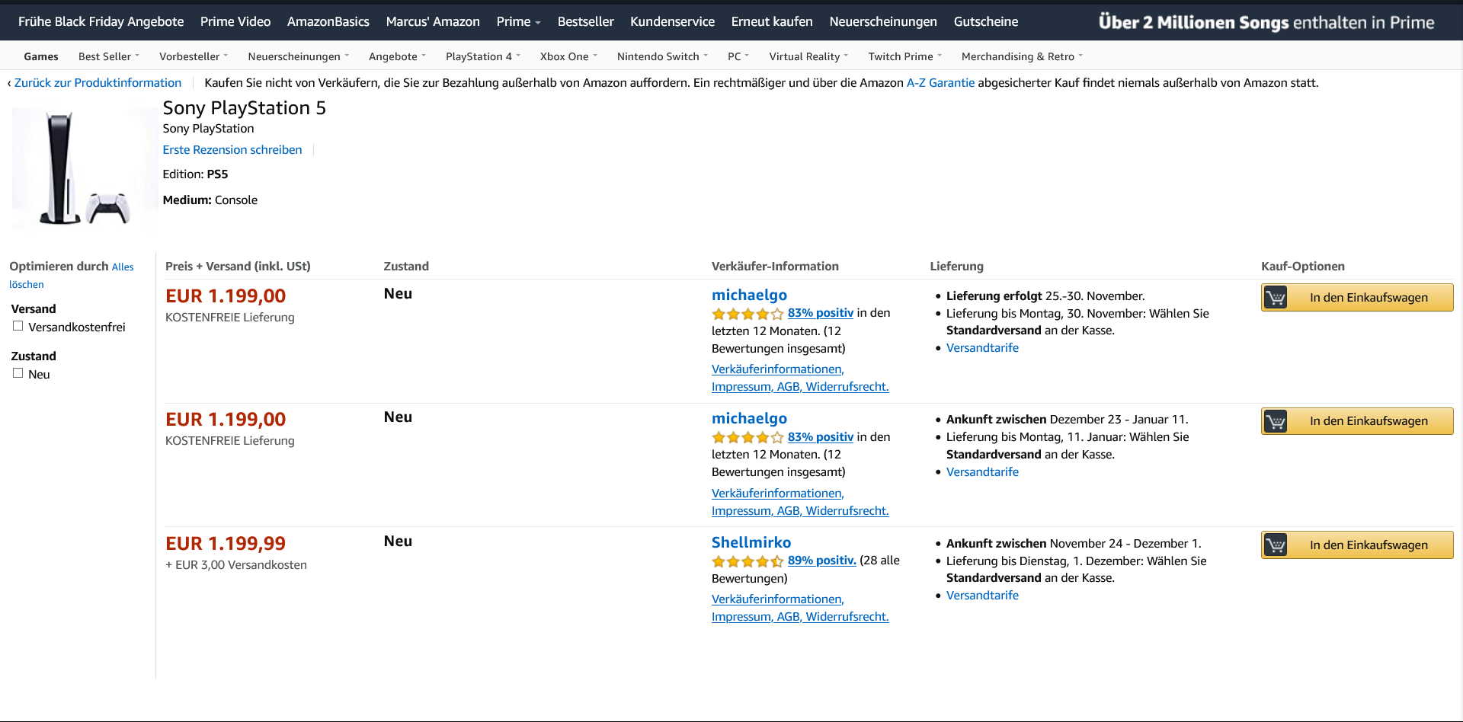Expand Prime dropdown in top navigation
This screenshot has width=1463, height=722.
[518, 21]
